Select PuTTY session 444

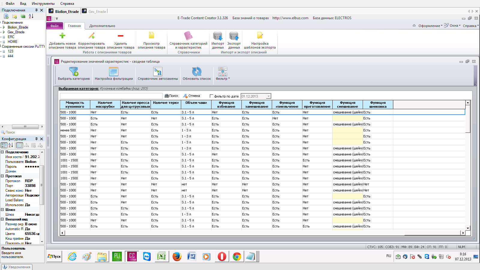point(10,56)
